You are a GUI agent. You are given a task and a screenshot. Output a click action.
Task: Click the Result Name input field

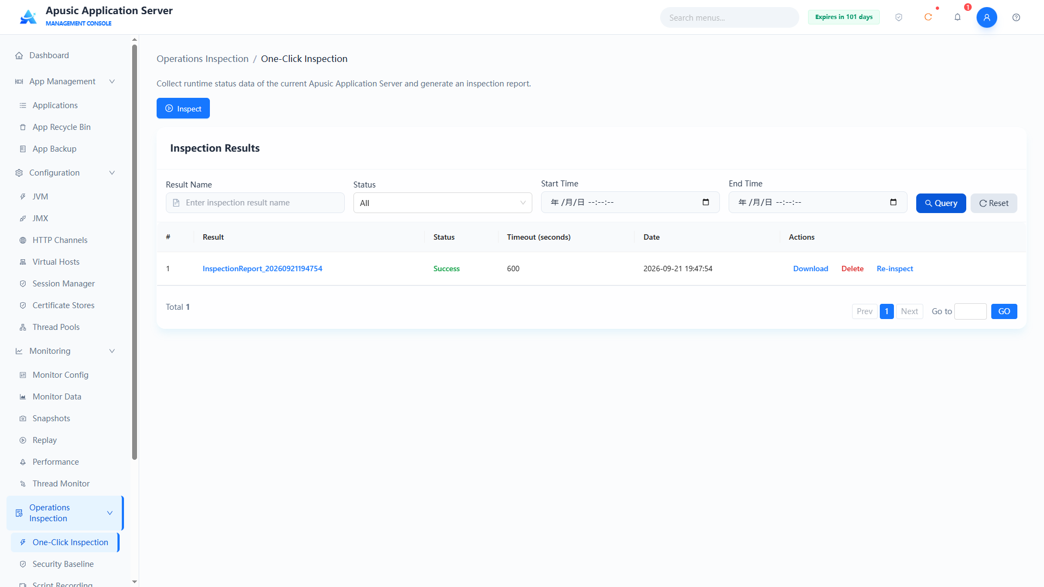point(255,203)
